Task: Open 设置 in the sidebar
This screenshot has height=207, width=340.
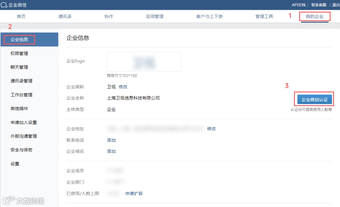Action: click(15, 164)
